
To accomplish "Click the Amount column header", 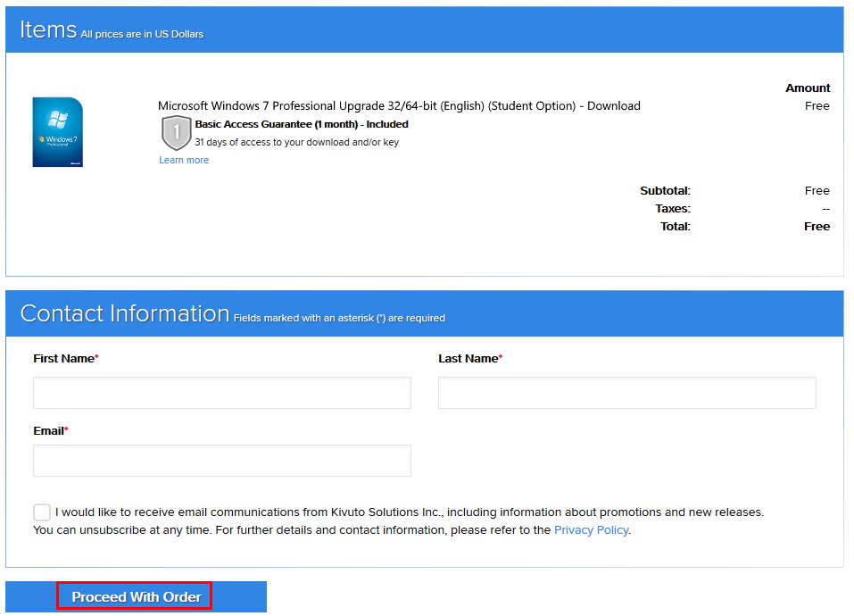I will (808, 88).
